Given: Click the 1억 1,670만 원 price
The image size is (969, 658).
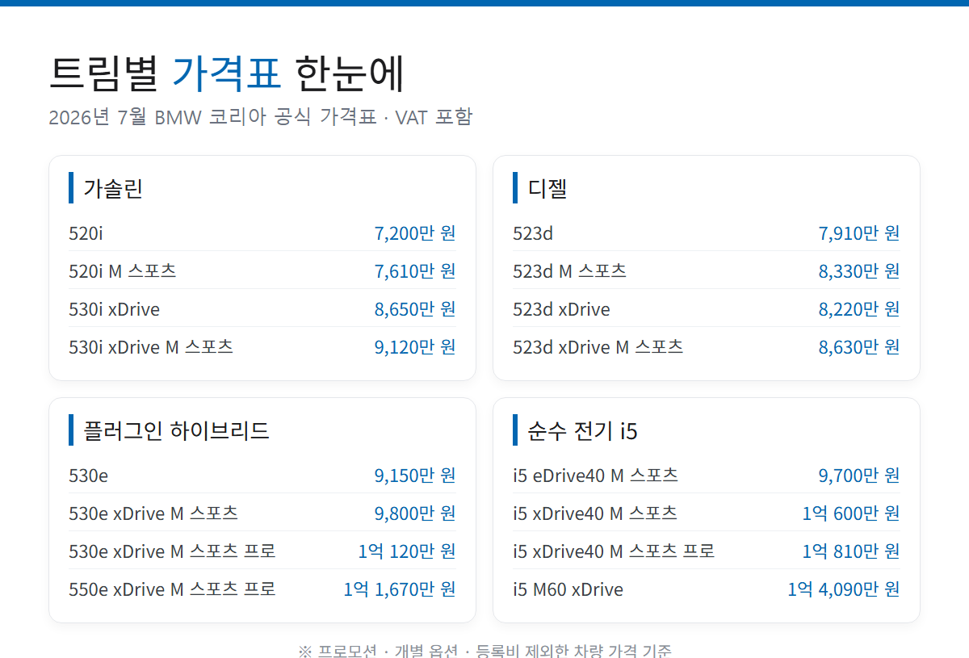Looking at the screenshot, I should tap(400, 589).
